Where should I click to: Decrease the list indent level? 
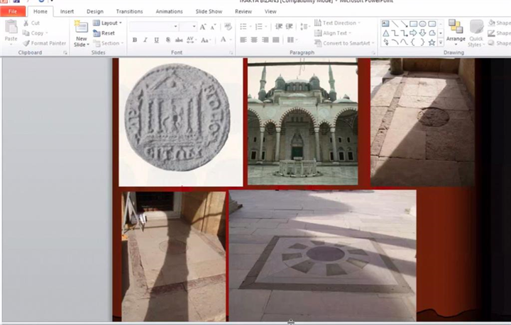[279, 27]
